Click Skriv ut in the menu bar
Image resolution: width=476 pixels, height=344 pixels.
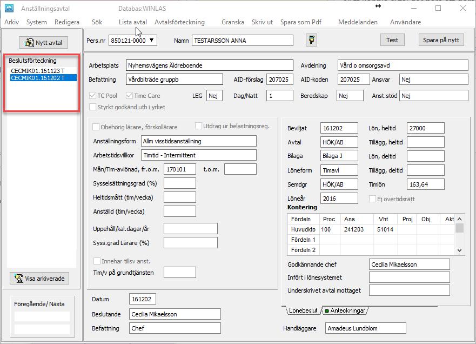(x=262, y=22)
